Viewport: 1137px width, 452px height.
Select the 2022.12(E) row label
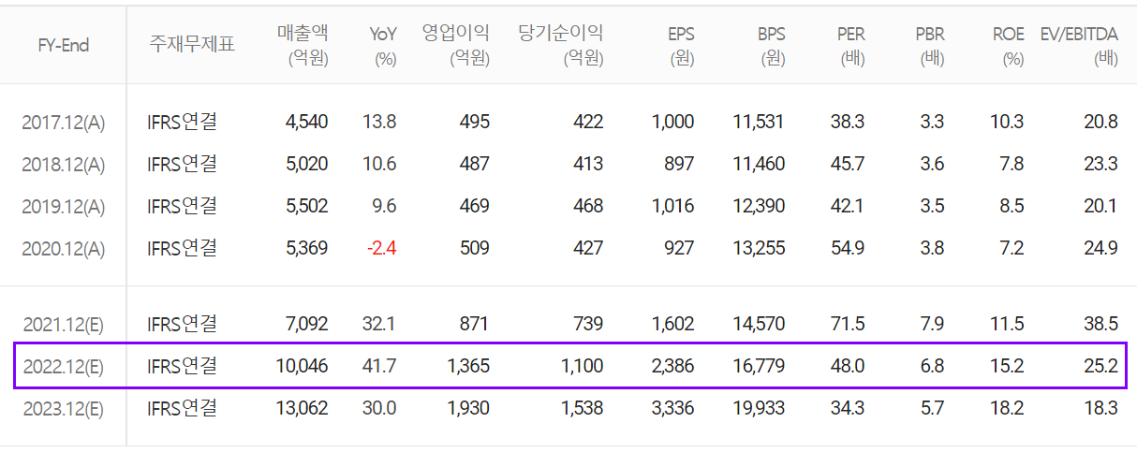click(x=64, y=367)
